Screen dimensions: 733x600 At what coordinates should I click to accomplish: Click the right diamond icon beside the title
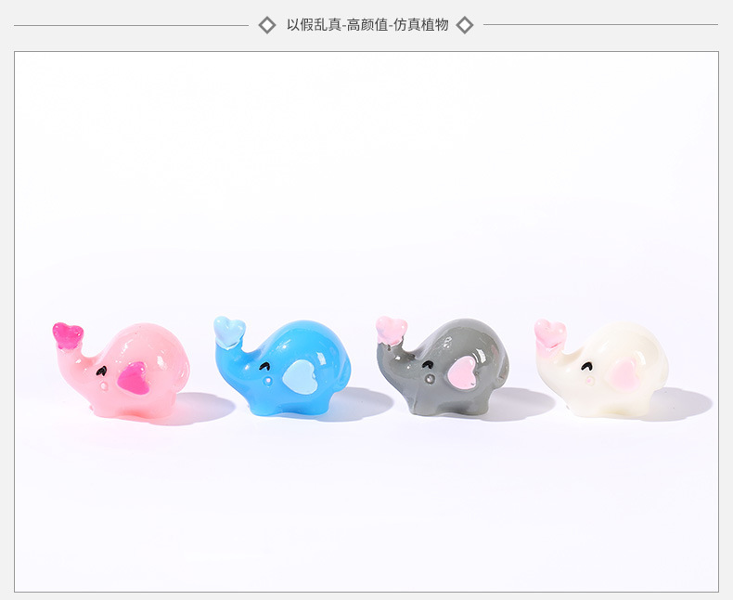465,25
